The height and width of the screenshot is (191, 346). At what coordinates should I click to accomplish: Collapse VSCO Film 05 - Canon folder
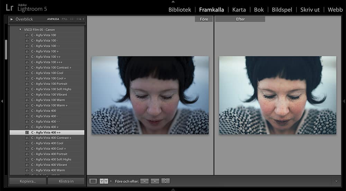(x=20, y=30)
